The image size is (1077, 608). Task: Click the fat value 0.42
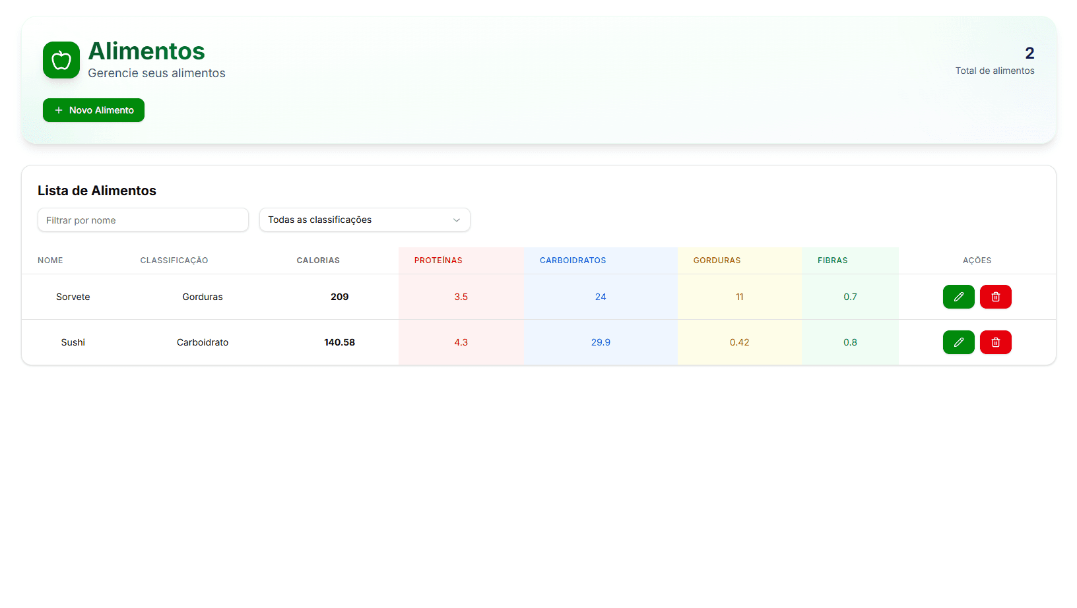tap(740, 342)
